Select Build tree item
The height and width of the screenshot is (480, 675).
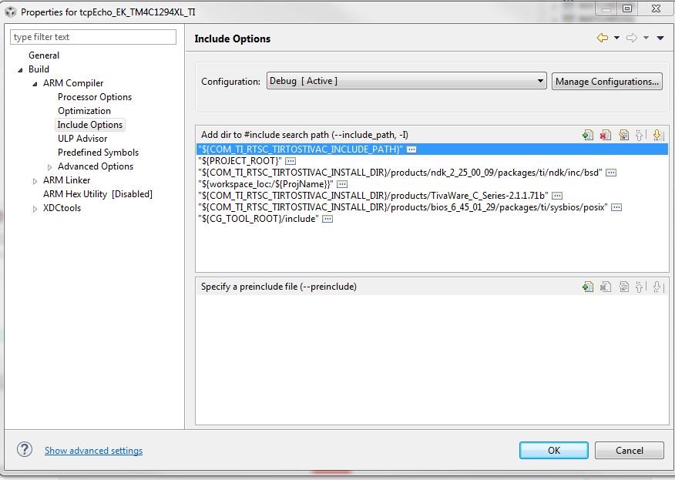click(39, 69)
